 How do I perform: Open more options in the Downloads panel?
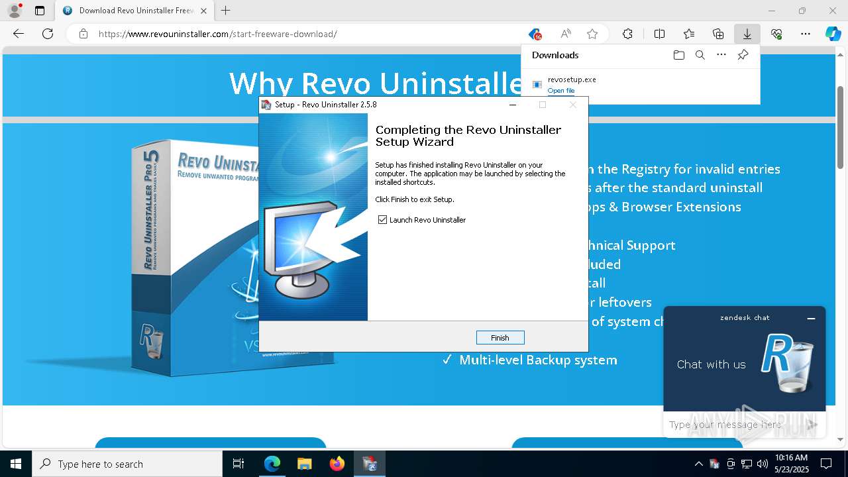[721, 55]
